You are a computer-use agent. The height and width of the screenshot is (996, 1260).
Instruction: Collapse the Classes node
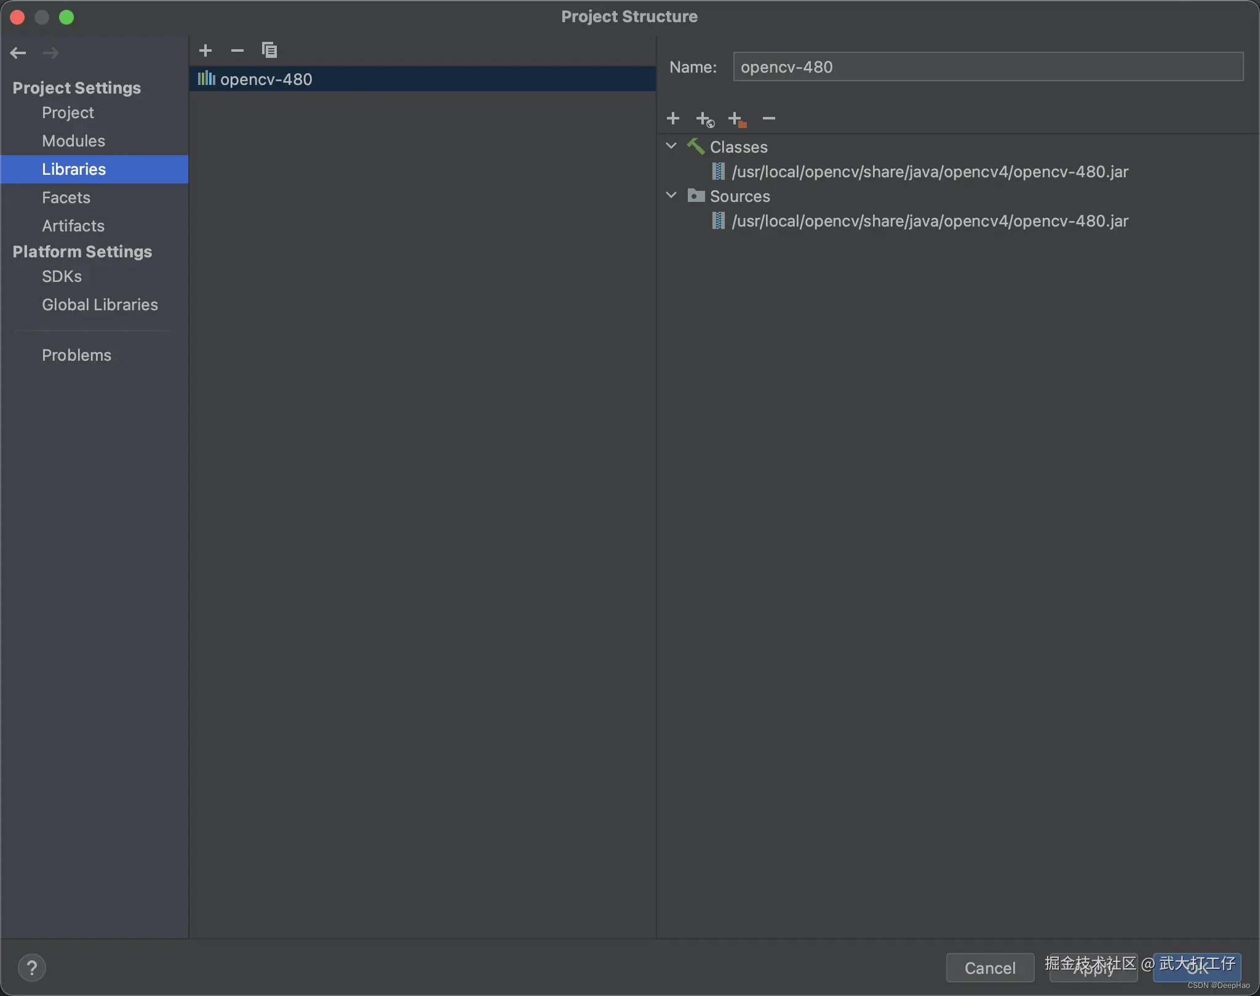tap(671, 147)
